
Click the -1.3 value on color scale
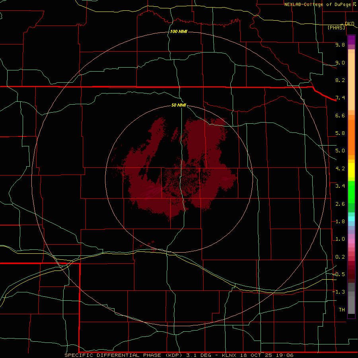click(339, 292)
